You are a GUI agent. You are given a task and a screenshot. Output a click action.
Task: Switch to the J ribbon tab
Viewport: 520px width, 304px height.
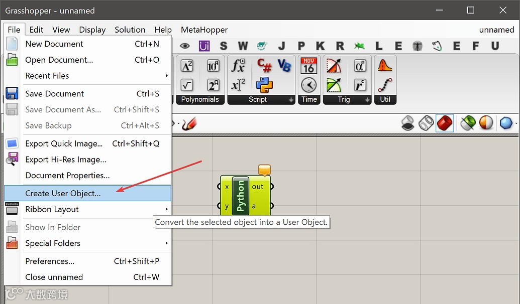(281, 46)
